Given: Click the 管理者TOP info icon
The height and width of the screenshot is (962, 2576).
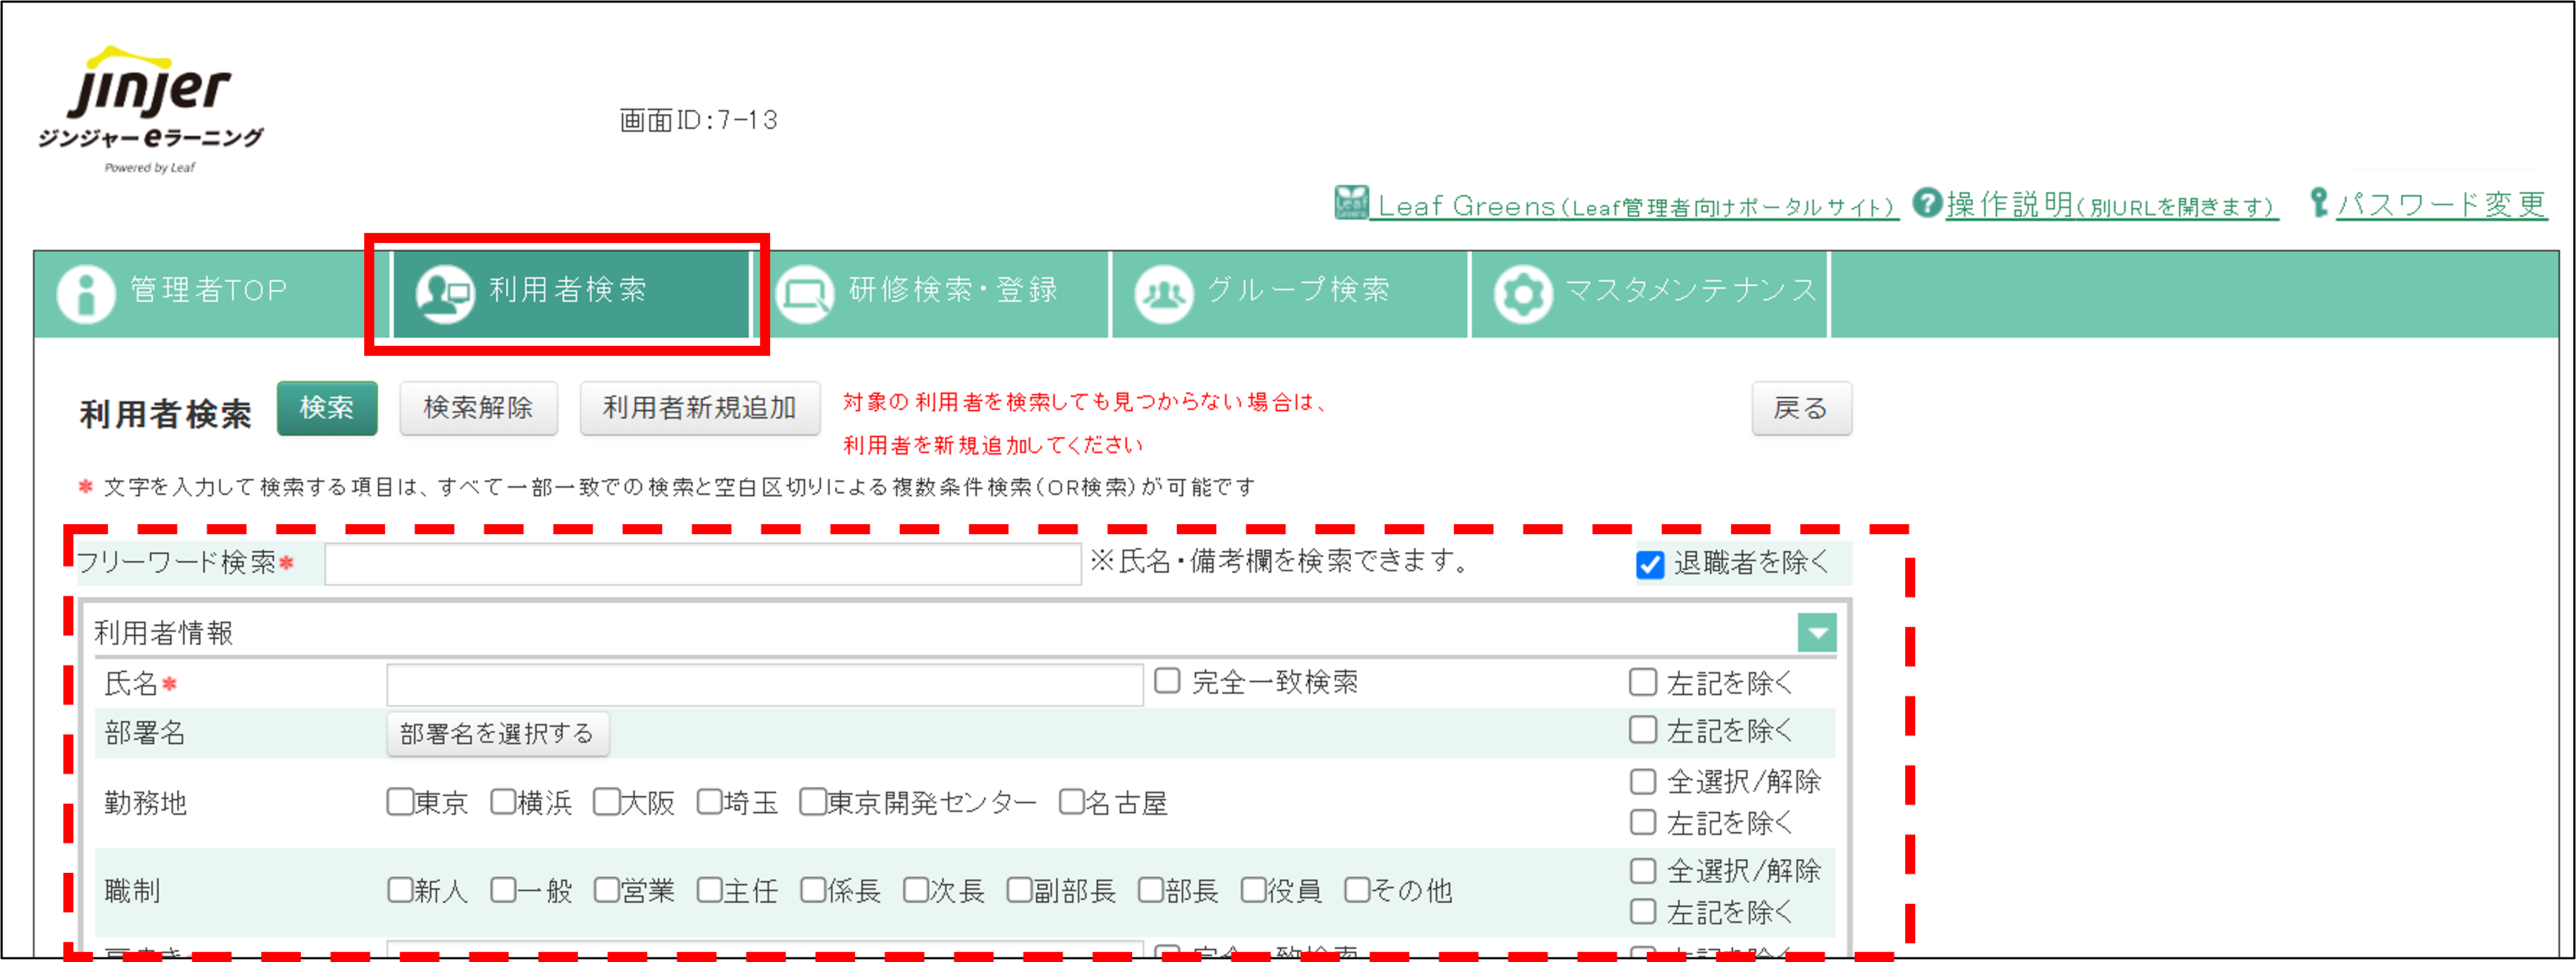Looking at the screenshot, I should (86, 293).
